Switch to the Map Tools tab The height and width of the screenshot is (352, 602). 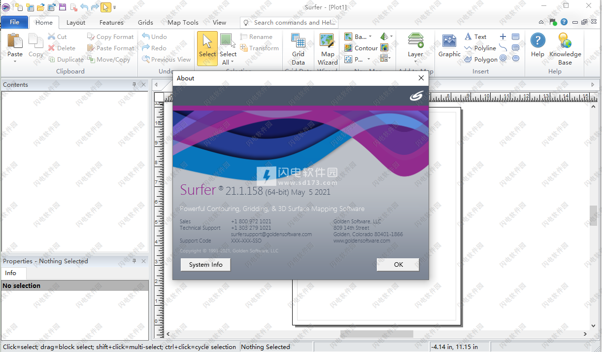183,22
